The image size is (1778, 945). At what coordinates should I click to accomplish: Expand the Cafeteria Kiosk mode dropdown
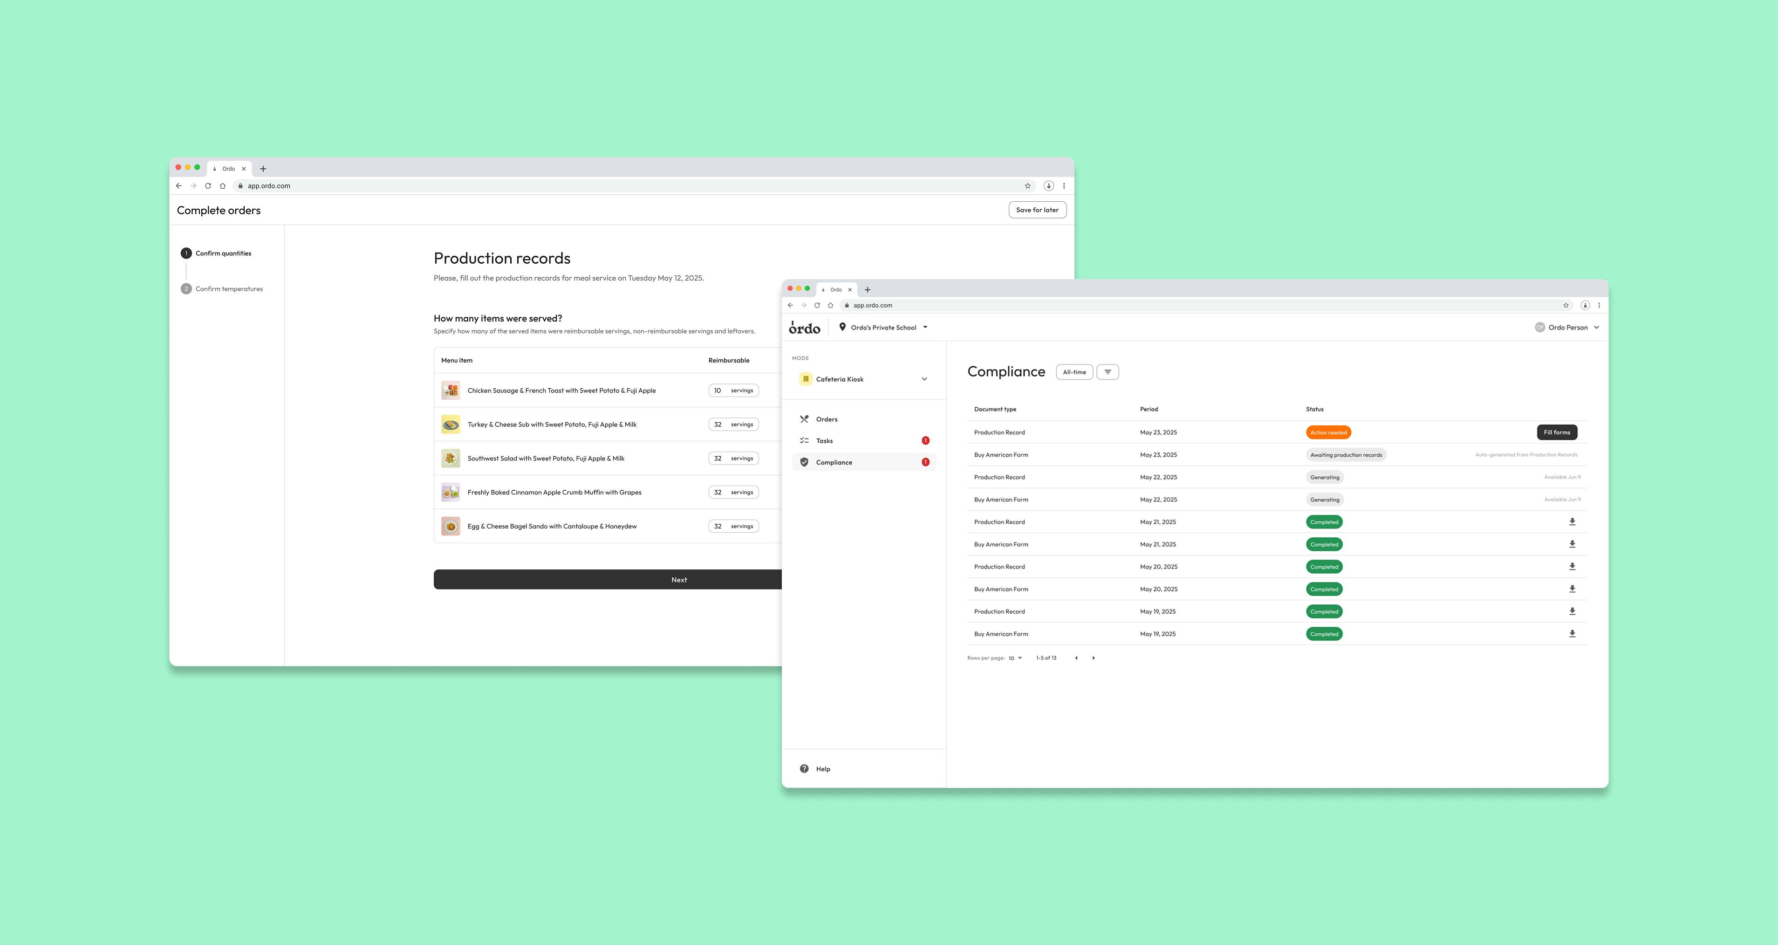coord(923,379)
